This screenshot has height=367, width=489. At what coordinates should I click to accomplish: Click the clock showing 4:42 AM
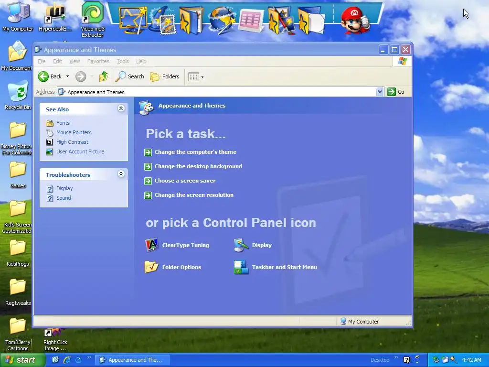pyautogui.click(x=471, y=360)
